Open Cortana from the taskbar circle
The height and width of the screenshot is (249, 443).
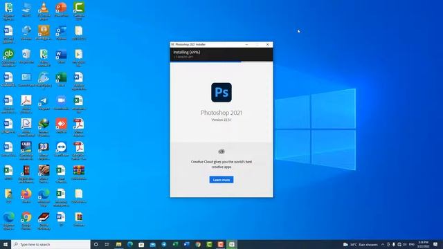pyautogui.click(x=96, y=244)
